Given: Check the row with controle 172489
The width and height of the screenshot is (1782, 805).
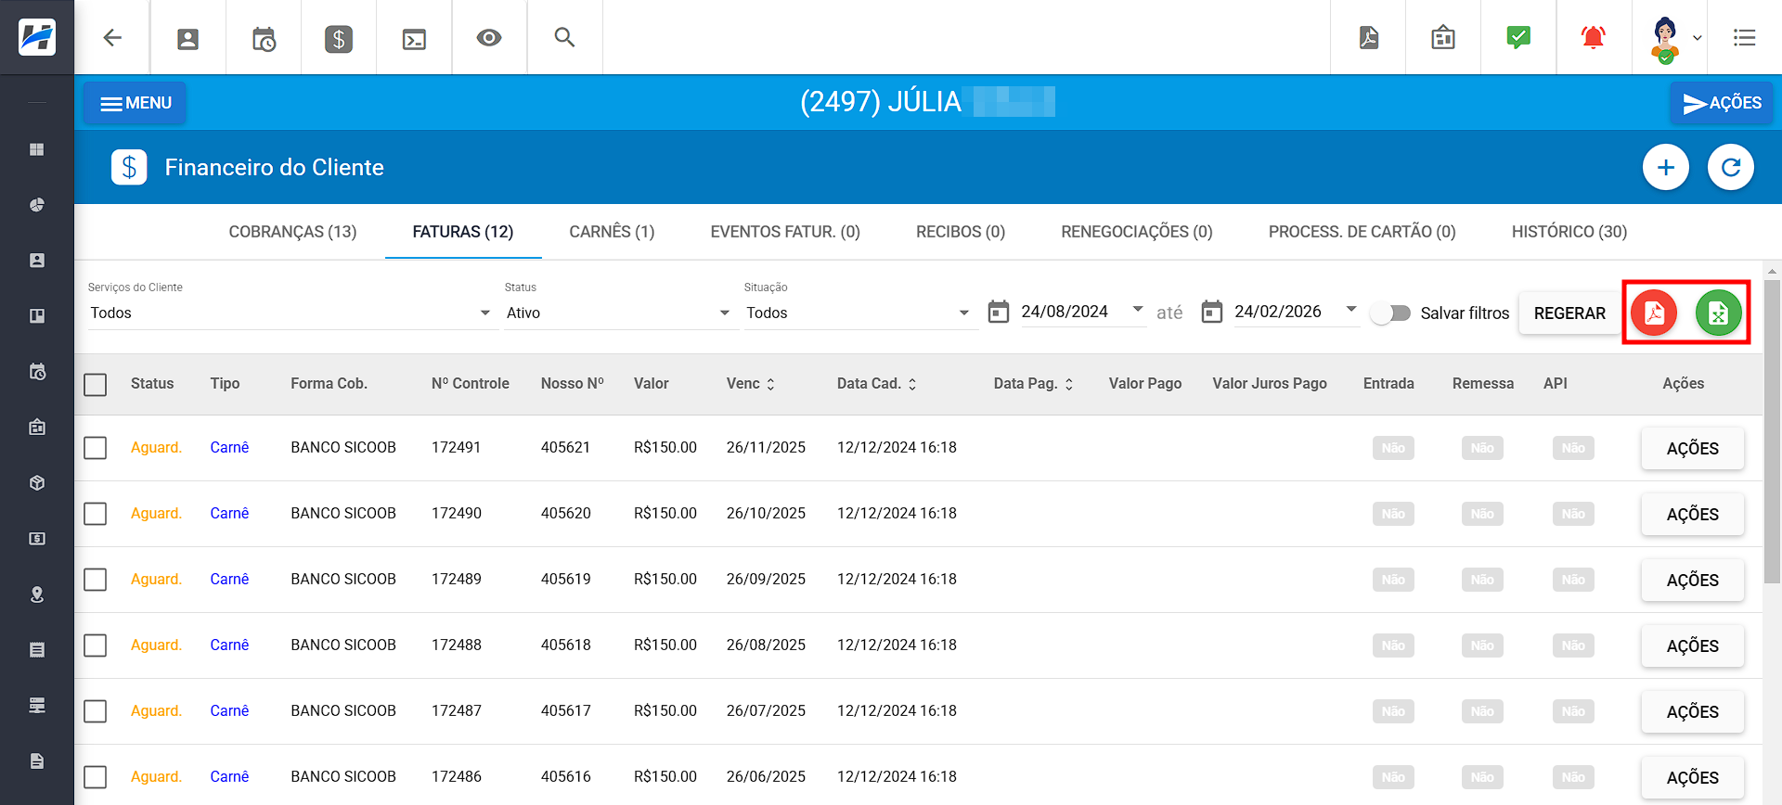Looking at the screenshot, I should [x=96, y=580].
